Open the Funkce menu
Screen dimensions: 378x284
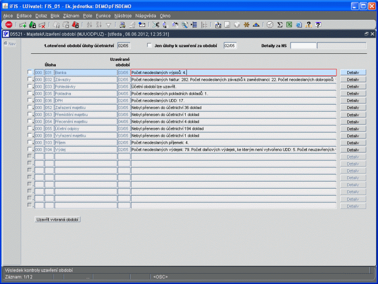pyautogui.click(x=103, y=16)
